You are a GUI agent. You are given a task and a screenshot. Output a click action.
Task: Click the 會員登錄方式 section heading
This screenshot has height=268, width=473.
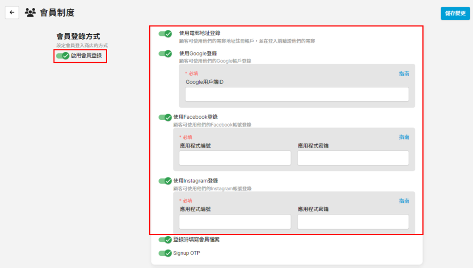coord(78,36)
